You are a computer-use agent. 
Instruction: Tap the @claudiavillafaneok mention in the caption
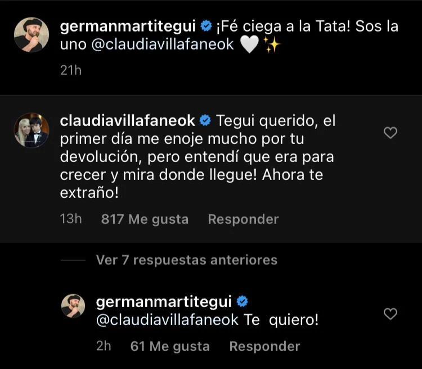click(162, 45)
